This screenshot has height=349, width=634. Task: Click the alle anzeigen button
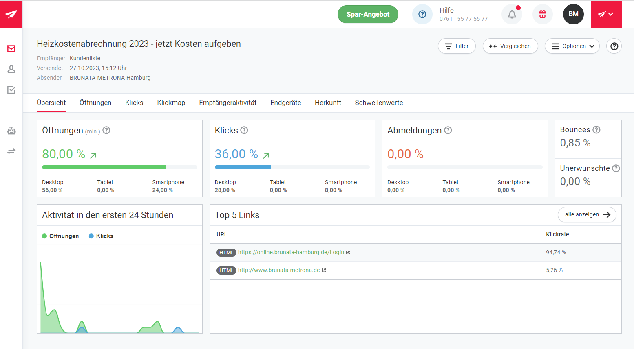587,214
